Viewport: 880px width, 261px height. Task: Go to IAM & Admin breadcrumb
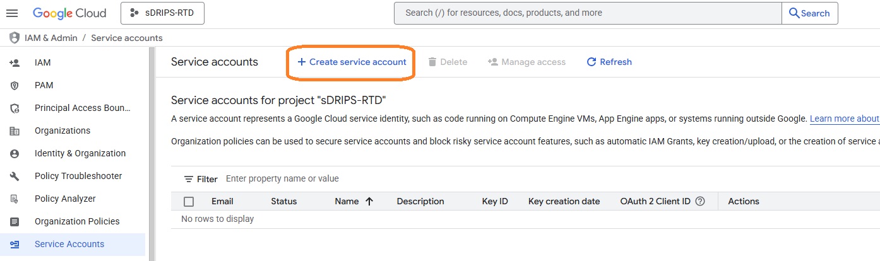[51, 38]
